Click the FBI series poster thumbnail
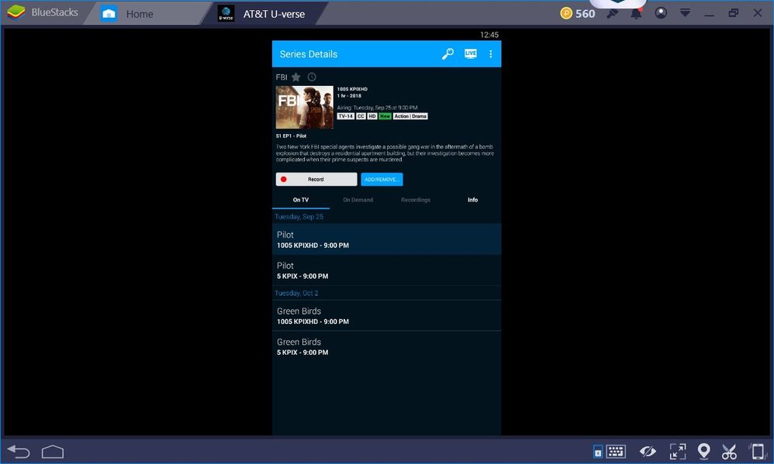 tap(304, 107)
